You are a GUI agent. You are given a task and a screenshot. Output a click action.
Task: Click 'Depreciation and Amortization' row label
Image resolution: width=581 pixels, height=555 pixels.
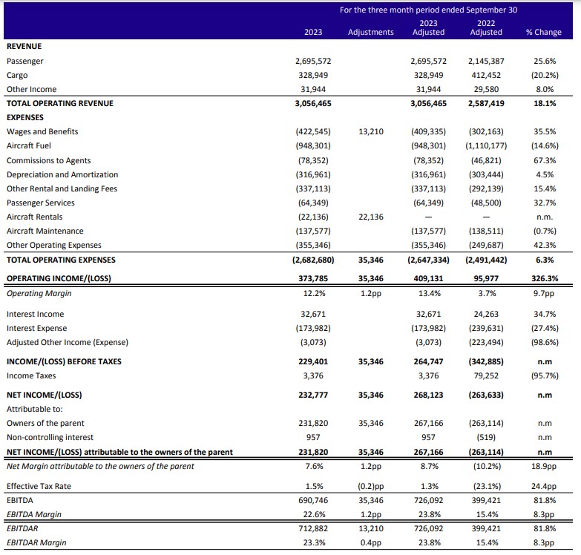pos(62,174)
